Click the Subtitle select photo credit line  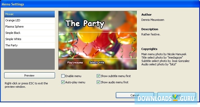165,61
